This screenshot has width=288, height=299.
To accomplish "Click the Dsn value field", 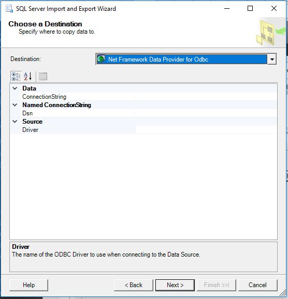I will click(207, 113).
